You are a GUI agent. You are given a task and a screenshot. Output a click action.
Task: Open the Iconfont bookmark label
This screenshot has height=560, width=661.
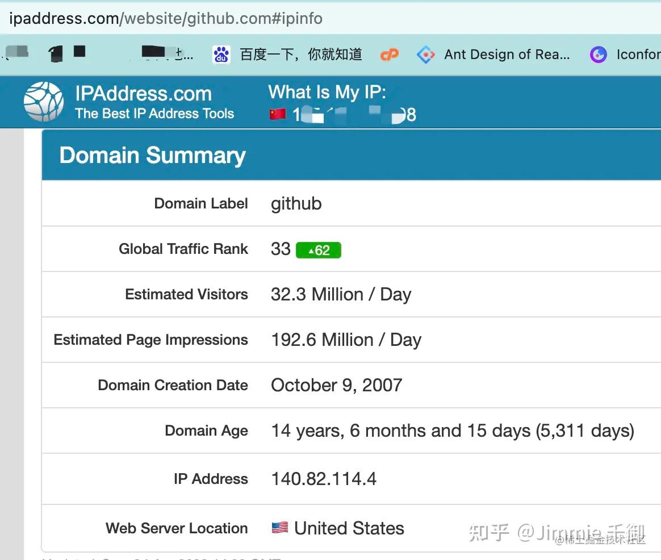[x=638, y=55]
